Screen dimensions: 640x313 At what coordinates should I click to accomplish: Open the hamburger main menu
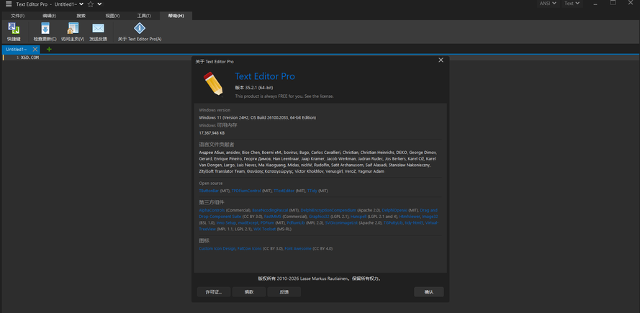[9, 4]
